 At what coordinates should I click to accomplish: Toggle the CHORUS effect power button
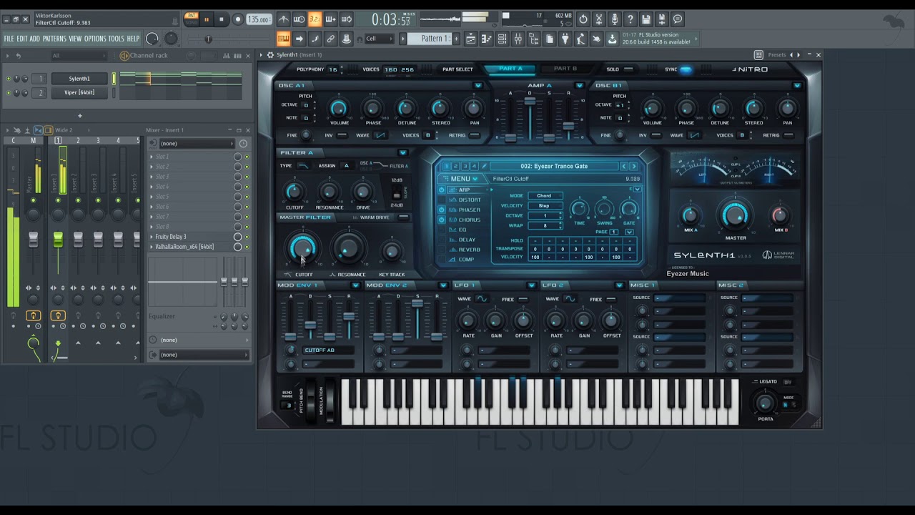coord(442,220)
